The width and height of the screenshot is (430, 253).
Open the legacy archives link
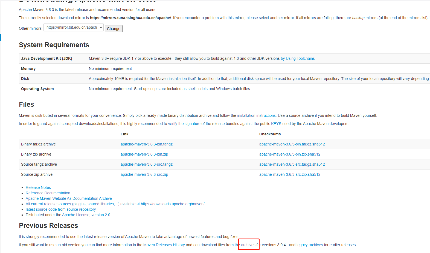coord(310,245)
